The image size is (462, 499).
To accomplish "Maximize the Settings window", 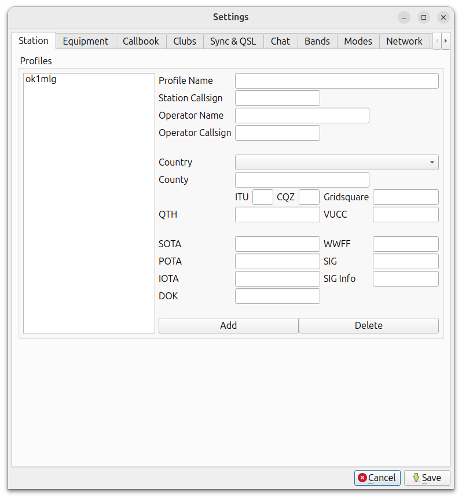I will click(x=424, y=17).
